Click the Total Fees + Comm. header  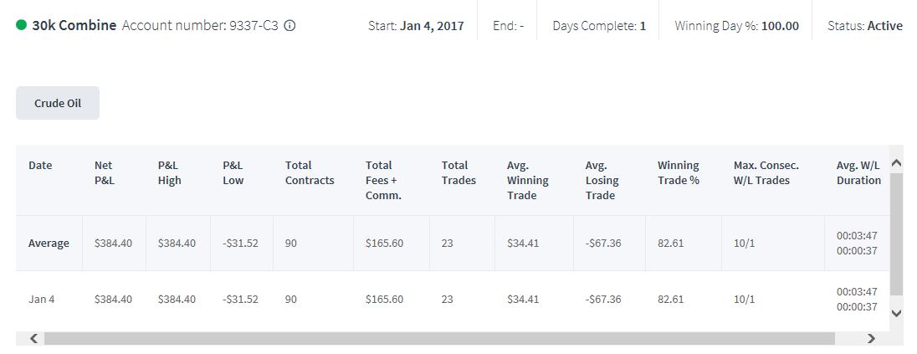pyautogui.click(x=384, y=180)
